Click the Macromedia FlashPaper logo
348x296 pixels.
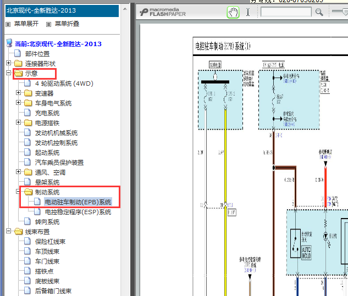point(163,12)
